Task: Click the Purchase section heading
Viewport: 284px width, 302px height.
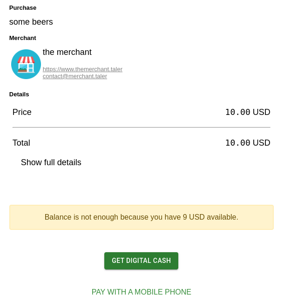Action: (x=23, y=8)
